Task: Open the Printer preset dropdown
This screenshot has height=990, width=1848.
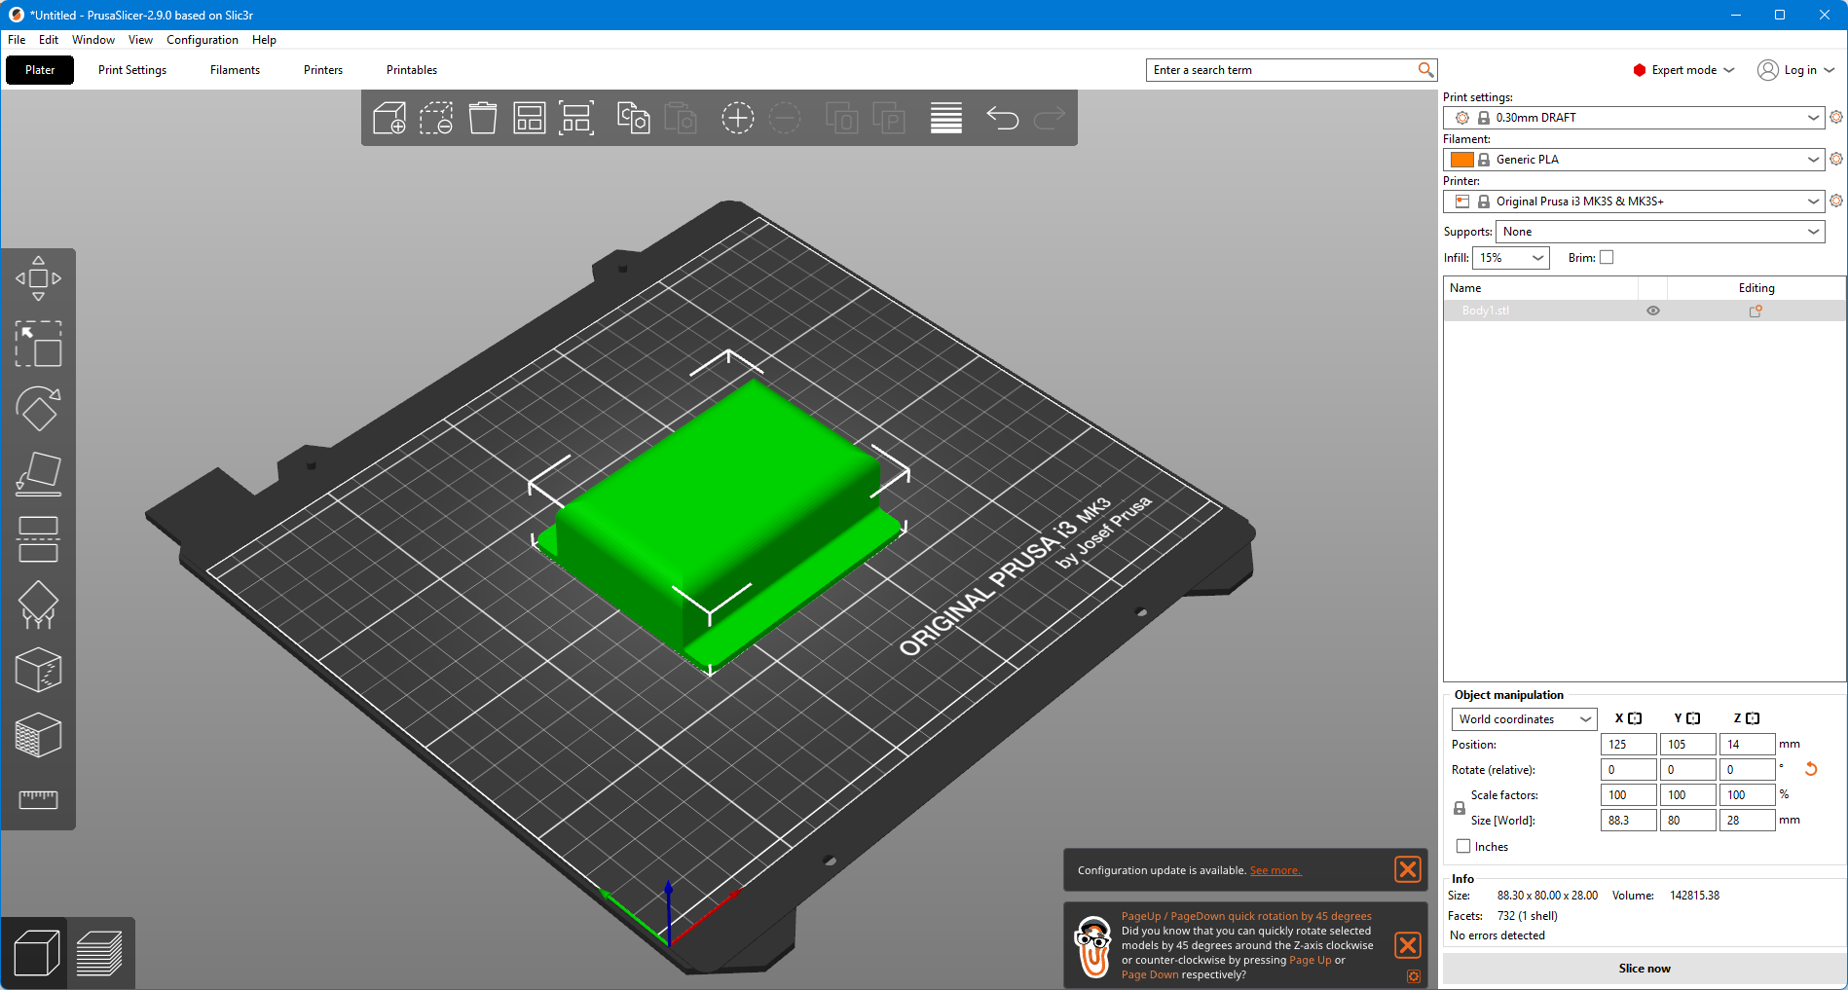Action: pyautogui.click(x=1634, y=202)
